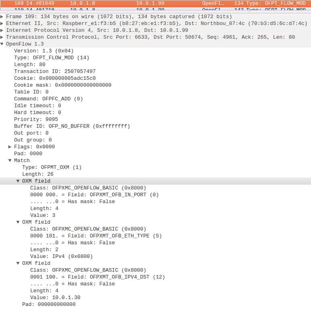Collapse the OXM field containing IPV4_DST
Image resolution: width=311 pixels, height=312 pixels.
click(x=18, y=263)
